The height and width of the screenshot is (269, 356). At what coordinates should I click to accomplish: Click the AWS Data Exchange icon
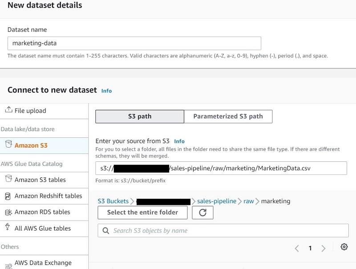point(8,266)
